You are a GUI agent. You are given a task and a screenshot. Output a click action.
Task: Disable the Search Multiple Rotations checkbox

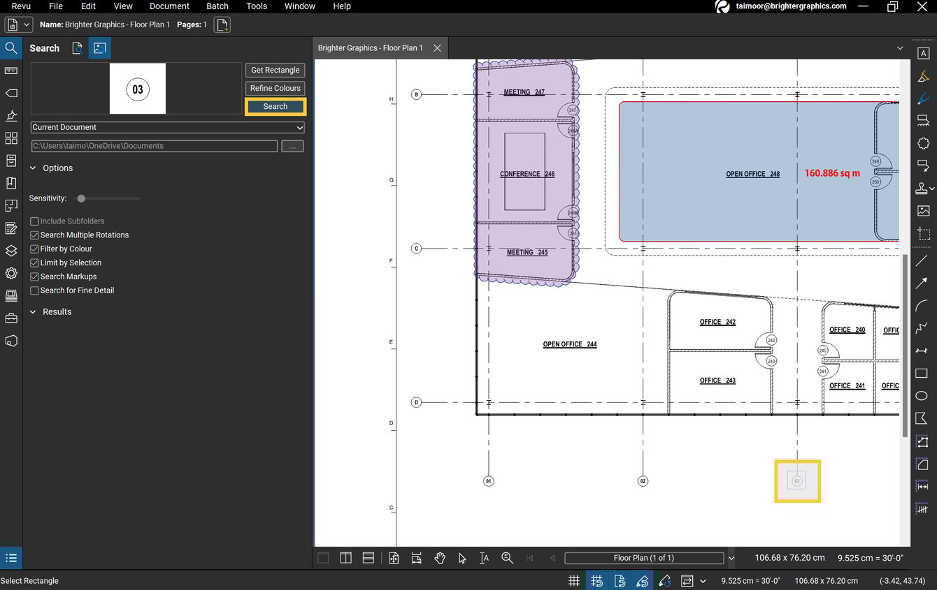coord(34,235)
